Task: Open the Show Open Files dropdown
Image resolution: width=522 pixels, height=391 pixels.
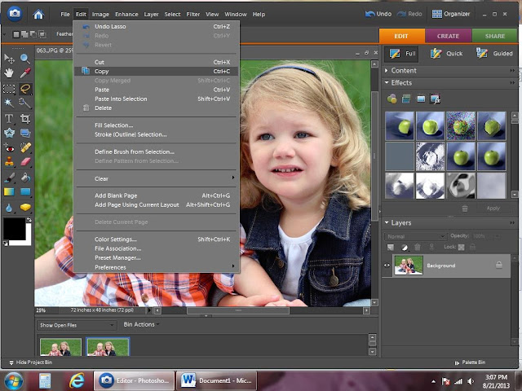Action: (75, 324)
